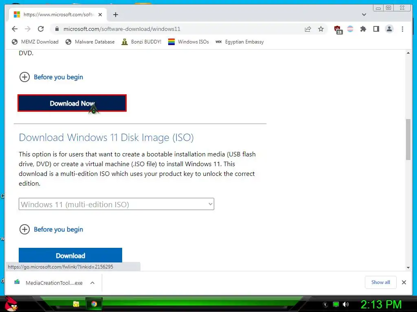Screen dimensions: 417x312
Task: Select the microsoft.com software-download tab
Action: coord(58,15)
